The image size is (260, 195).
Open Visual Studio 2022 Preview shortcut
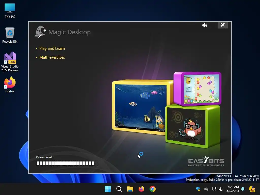pos(10,62)
